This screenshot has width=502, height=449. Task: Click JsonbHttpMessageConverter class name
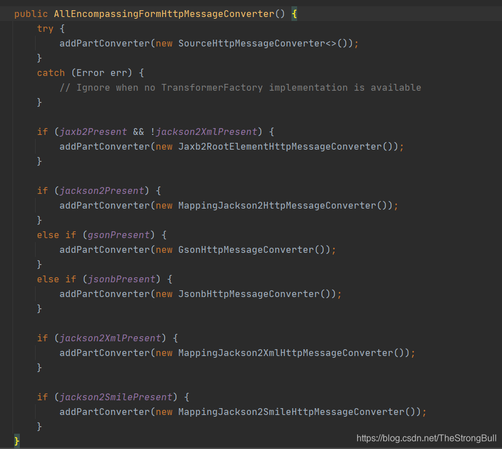point(249,294)
